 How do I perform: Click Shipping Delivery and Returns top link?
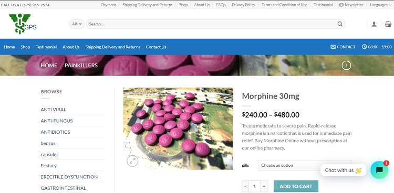(148, 5)
